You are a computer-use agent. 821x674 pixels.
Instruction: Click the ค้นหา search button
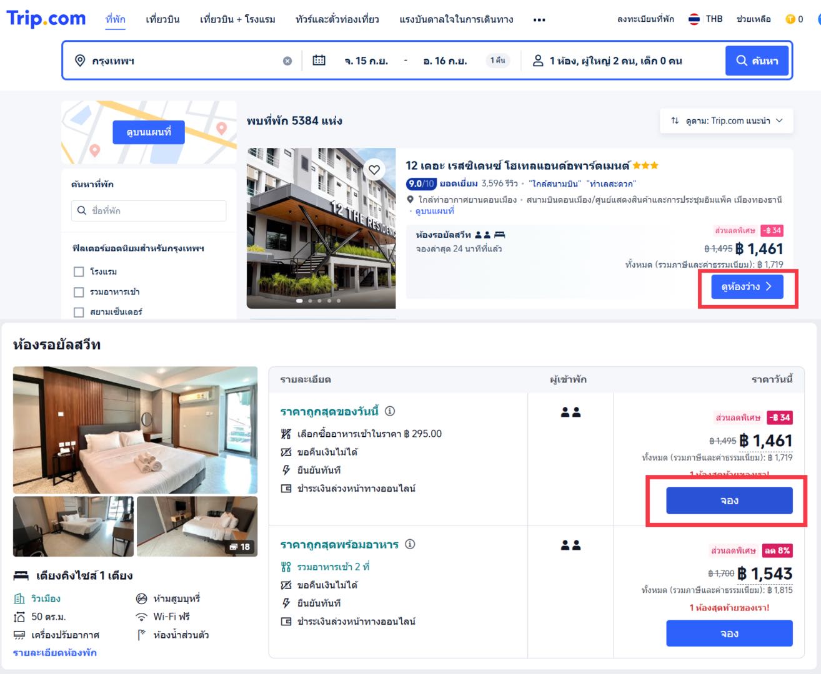(757, 60)
